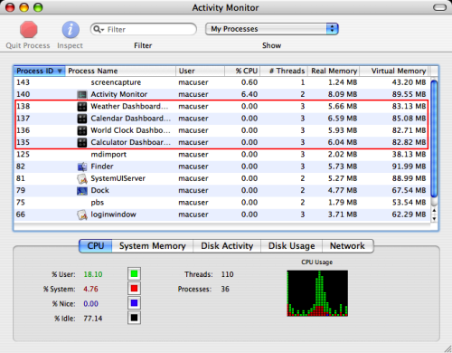Click the Calendar Dashboard widget icon

coord(82,119)
